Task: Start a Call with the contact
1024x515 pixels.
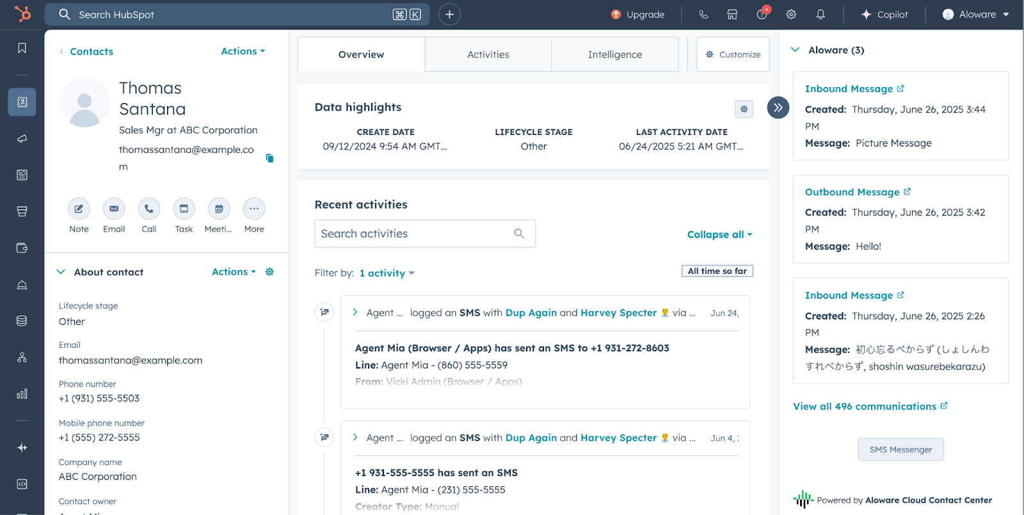Action: 148,209
